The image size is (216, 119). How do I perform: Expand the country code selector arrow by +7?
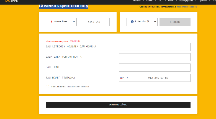tap(124, 78)
